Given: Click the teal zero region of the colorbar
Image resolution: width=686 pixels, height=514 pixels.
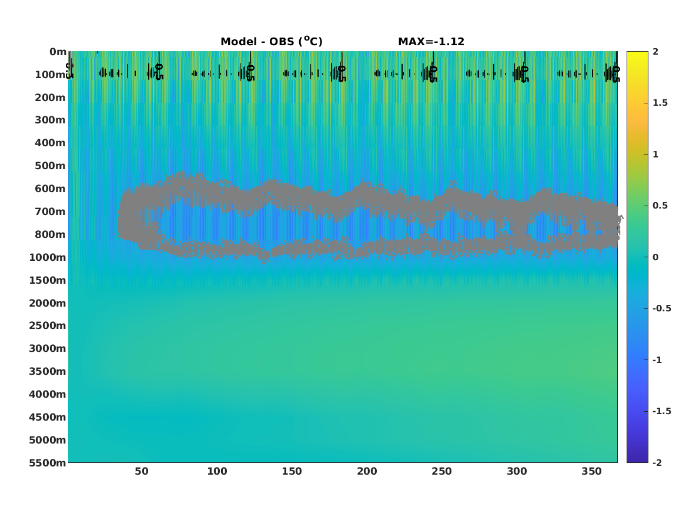Looking at the screenshot, I should pos(637,257).
